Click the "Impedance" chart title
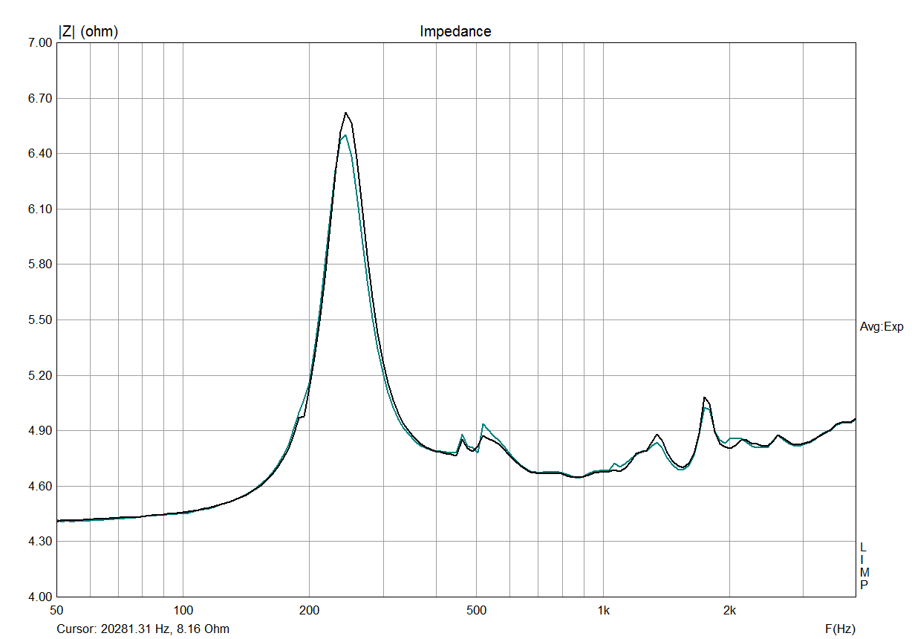The height and width of the screenshot is (639, 912). (x=455, y=31)
